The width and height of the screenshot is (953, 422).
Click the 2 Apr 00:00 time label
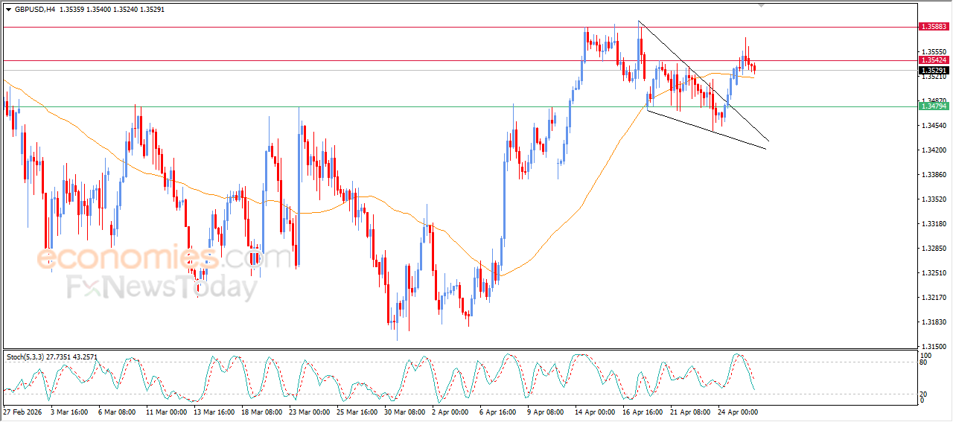click(451, 412)
